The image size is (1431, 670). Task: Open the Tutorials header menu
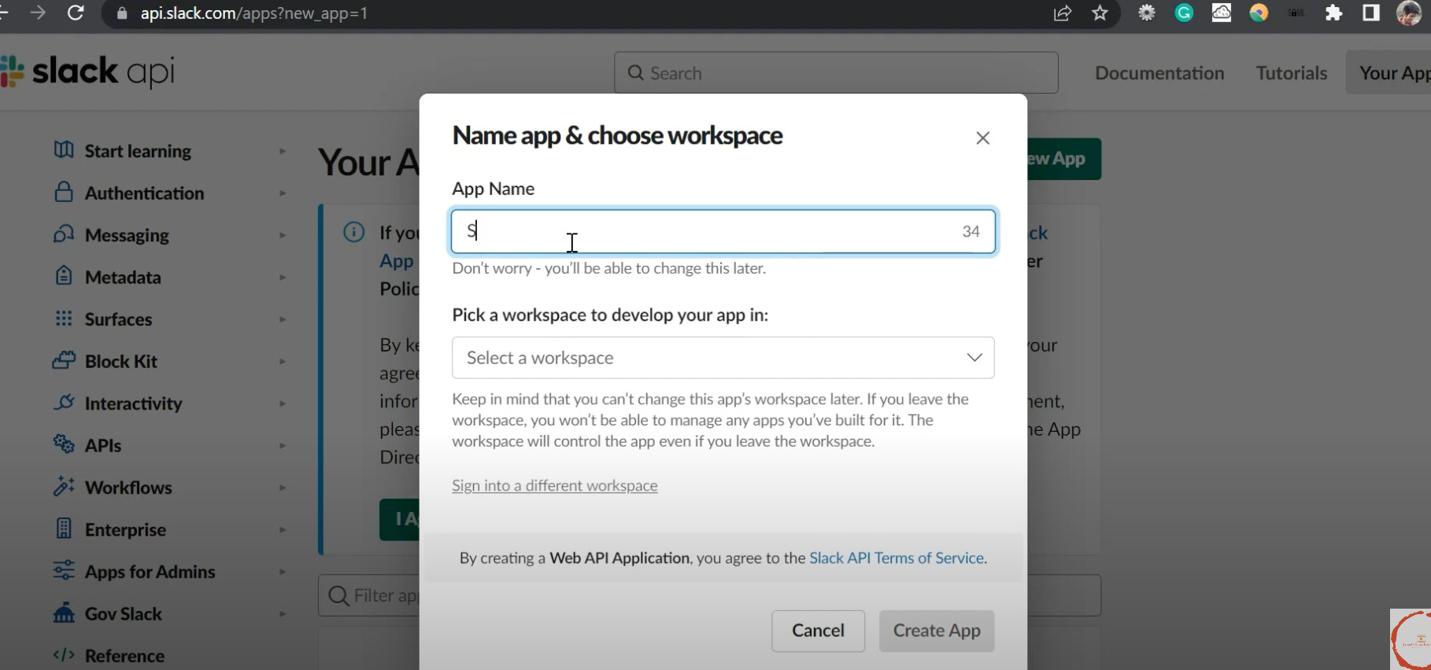pos(1292,73)
